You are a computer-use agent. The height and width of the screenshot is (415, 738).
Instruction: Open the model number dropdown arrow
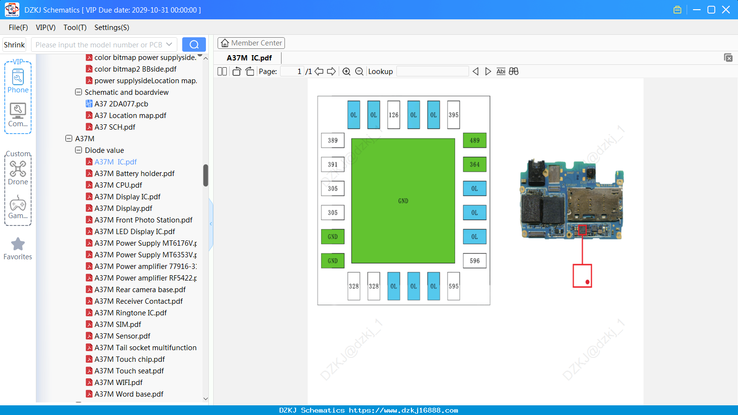[x=169, y=44]
